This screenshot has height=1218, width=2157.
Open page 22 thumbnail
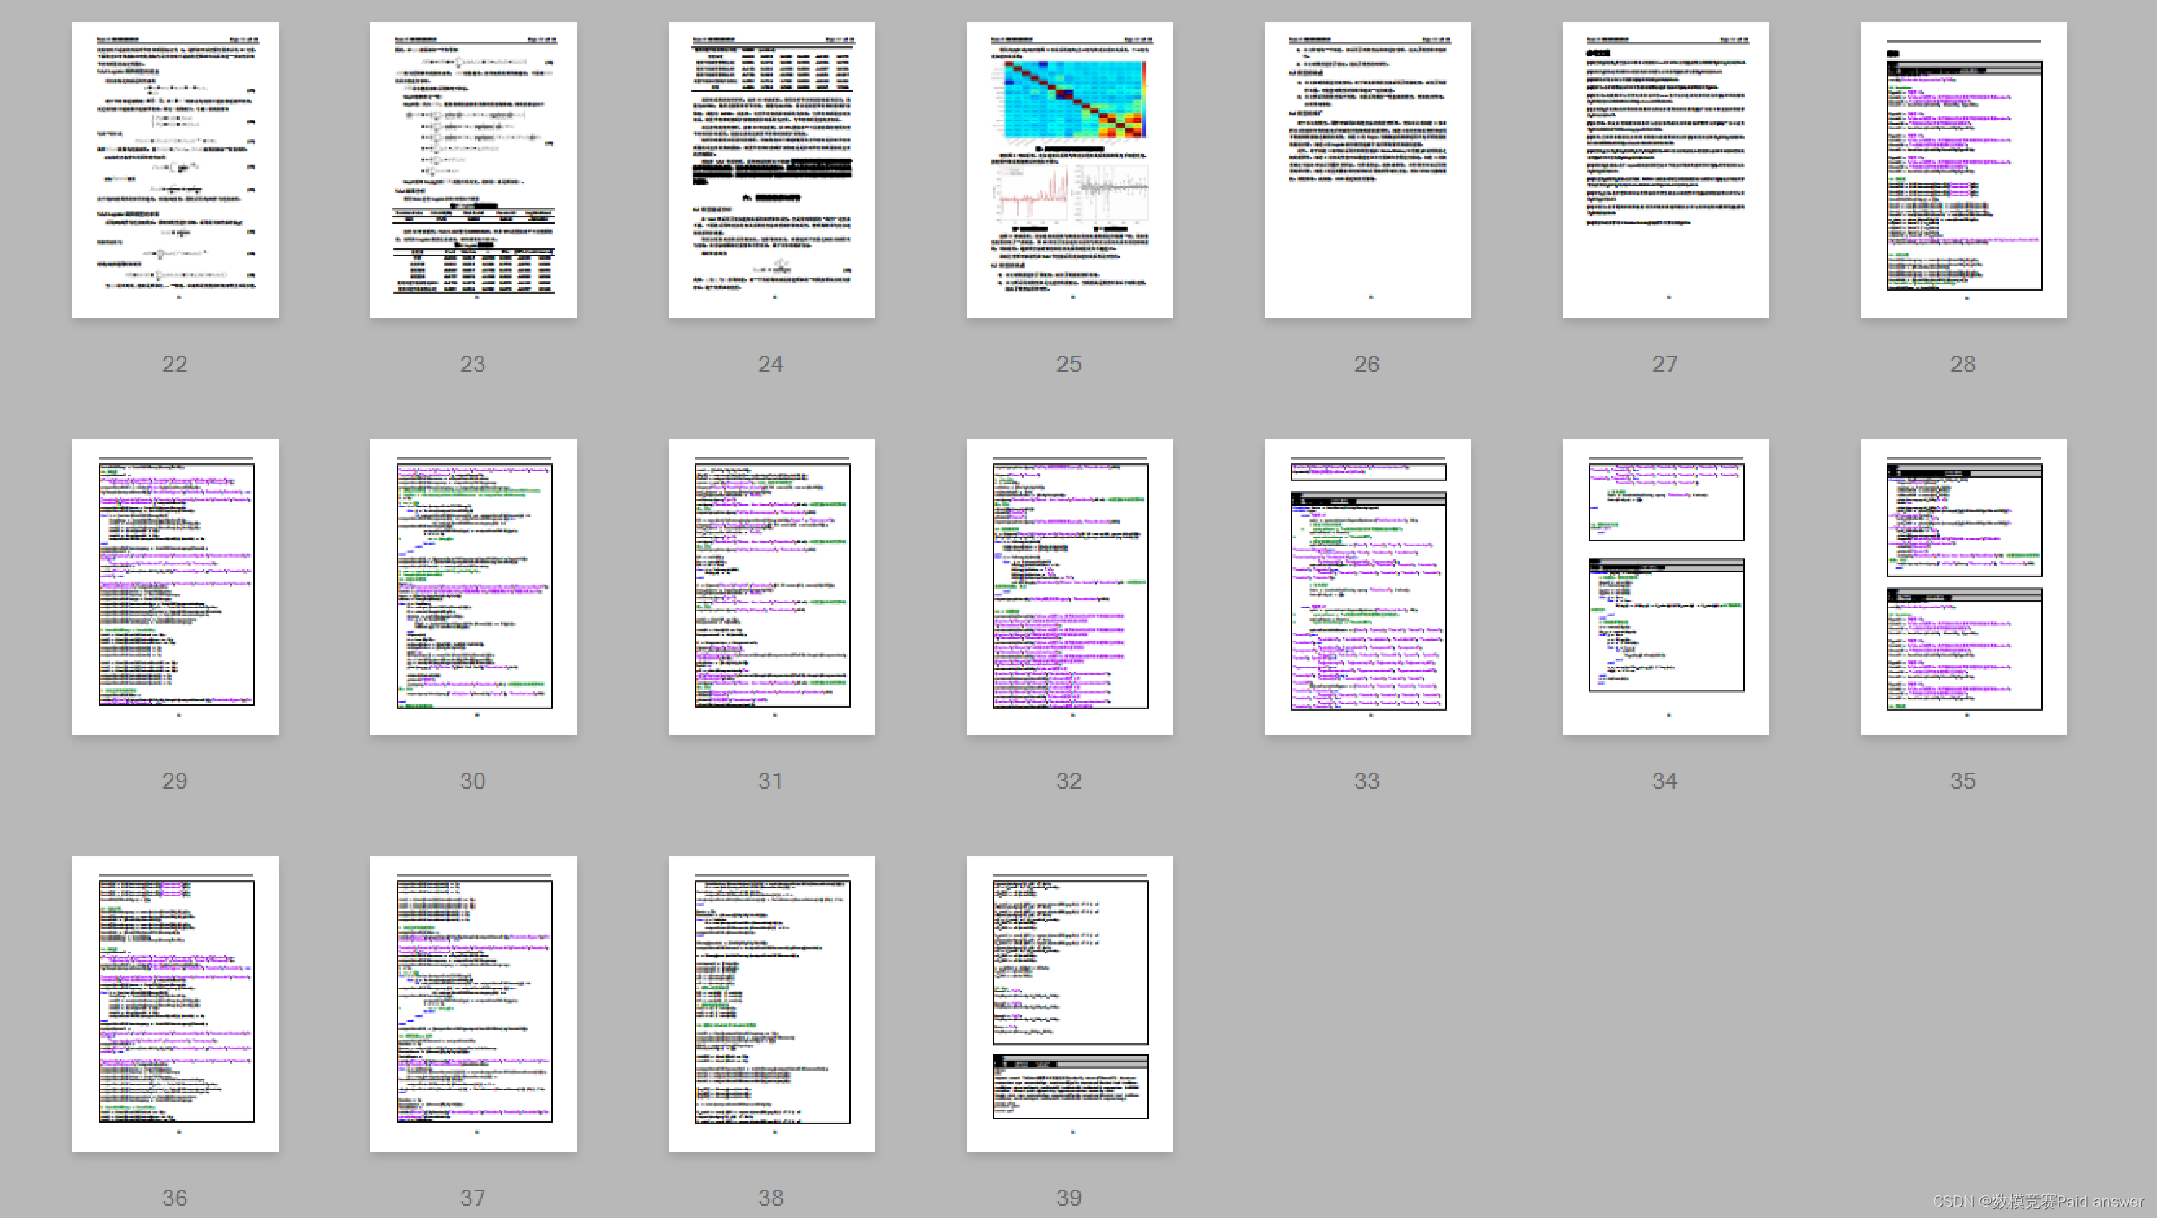[x=175, y=170]
